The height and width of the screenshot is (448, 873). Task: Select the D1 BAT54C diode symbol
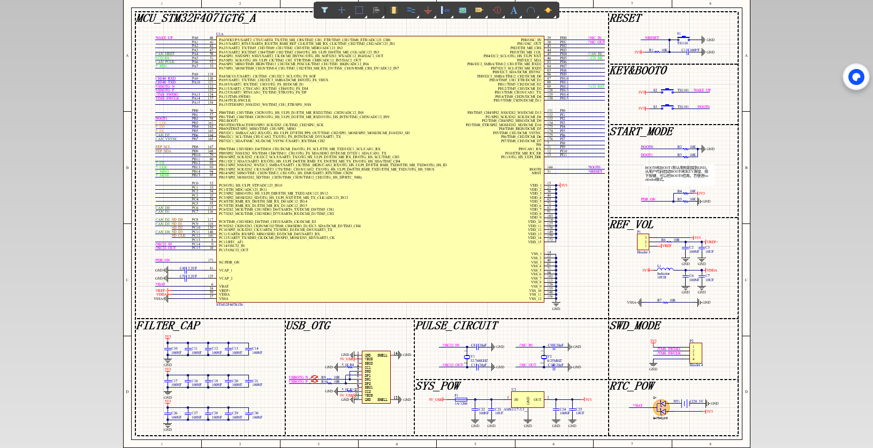[x=661, y=407]
